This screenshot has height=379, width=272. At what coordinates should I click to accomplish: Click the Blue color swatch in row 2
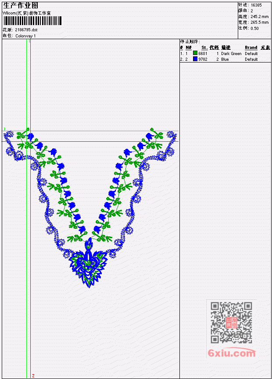pos(195,59)
